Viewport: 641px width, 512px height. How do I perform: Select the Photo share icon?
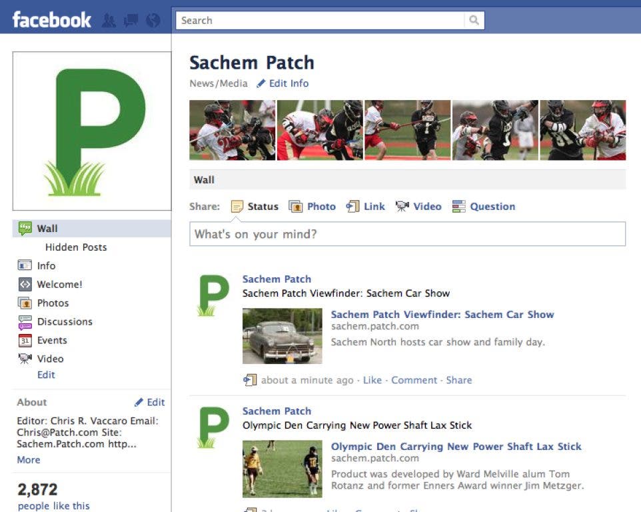pos(296,207)
